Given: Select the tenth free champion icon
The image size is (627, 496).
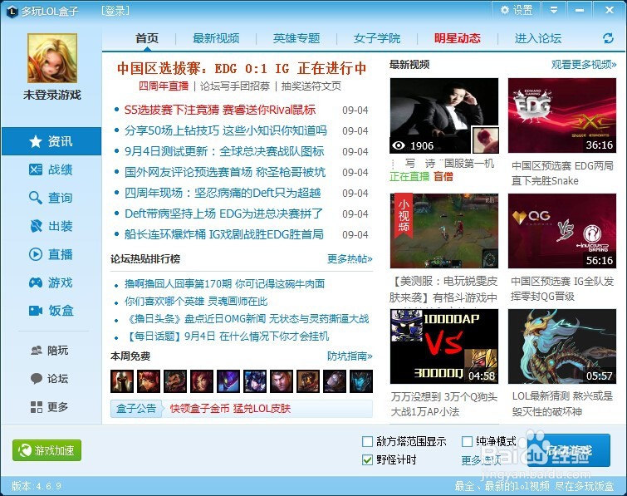Looking at the screenshot, I should [361, 381].
